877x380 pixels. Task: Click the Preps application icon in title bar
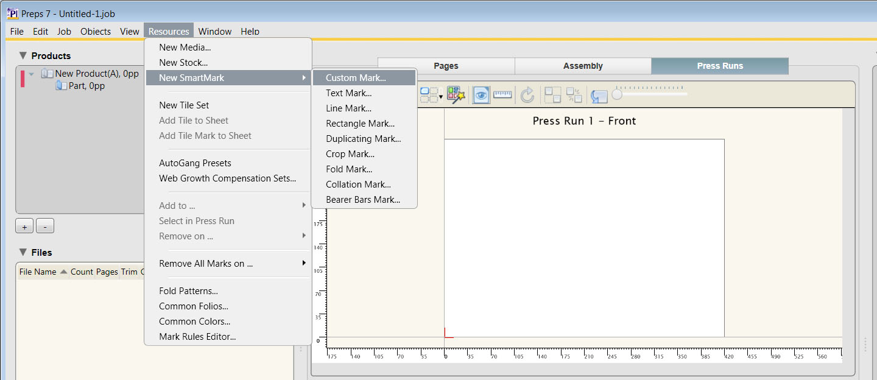click(12, 13)
